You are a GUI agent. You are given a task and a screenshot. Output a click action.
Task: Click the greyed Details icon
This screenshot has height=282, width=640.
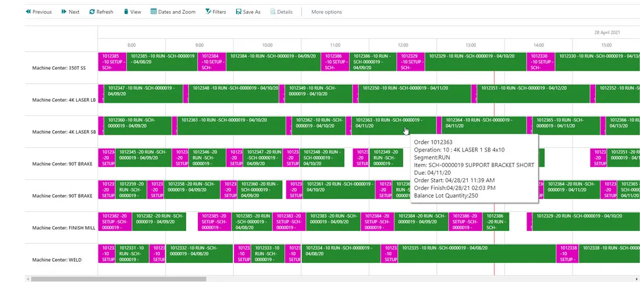(x=273, y=12)
